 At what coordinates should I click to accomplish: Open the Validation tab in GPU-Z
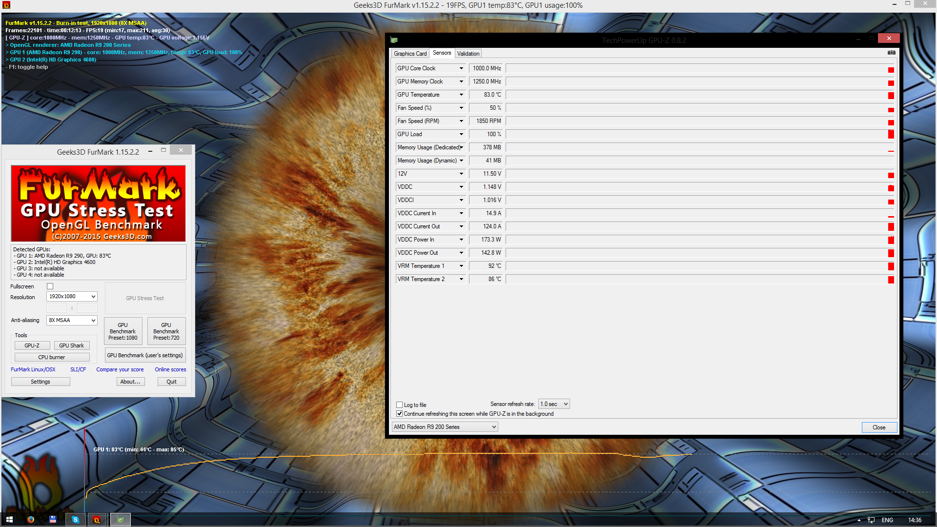[468, 54]
